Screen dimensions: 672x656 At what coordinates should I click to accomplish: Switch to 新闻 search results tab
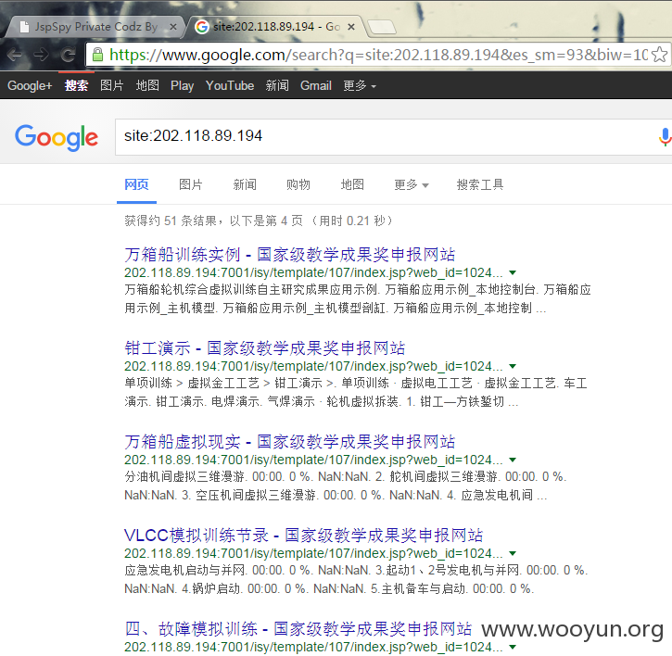click(245, 184)
